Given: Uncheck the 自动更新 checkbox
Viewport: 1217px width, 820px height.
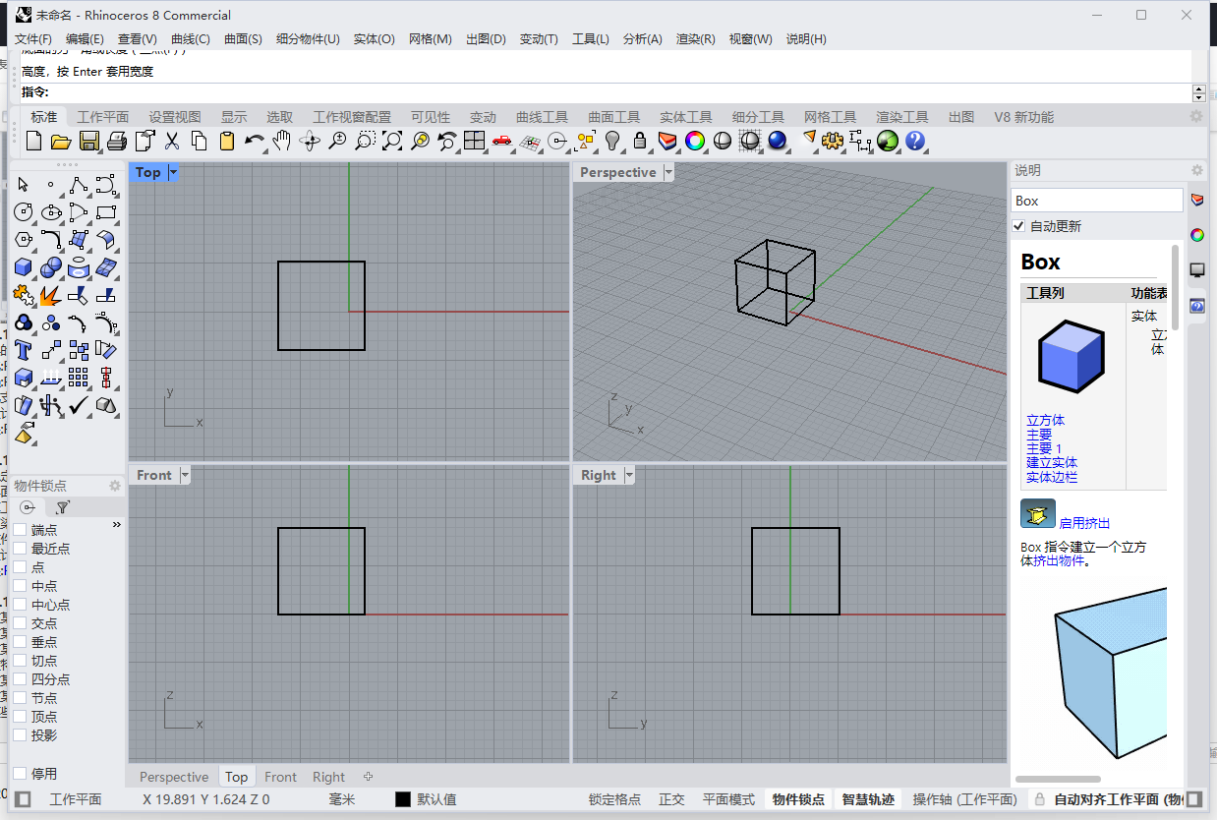Looking at the screenshot, I should pyautogui.click(x=1018, y=226).
